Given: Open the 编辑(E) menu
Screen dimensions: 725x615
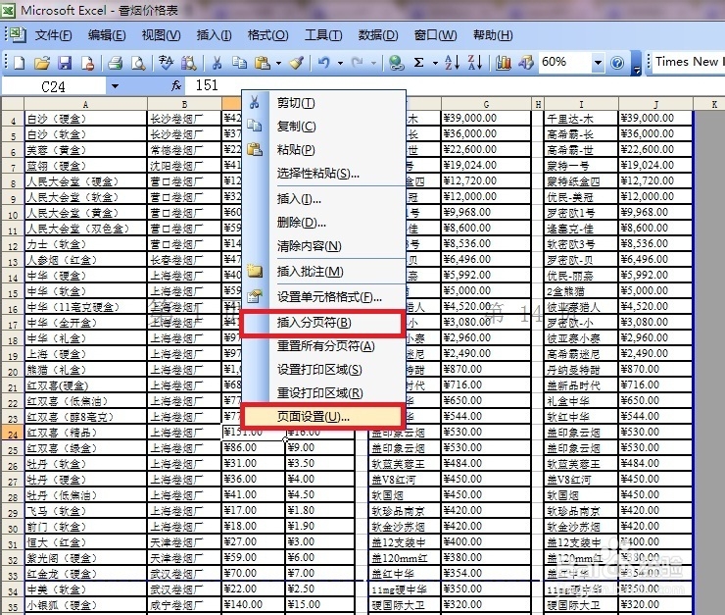Looking at the screenshot, I should pyautogui.click(x=107, y=35).
